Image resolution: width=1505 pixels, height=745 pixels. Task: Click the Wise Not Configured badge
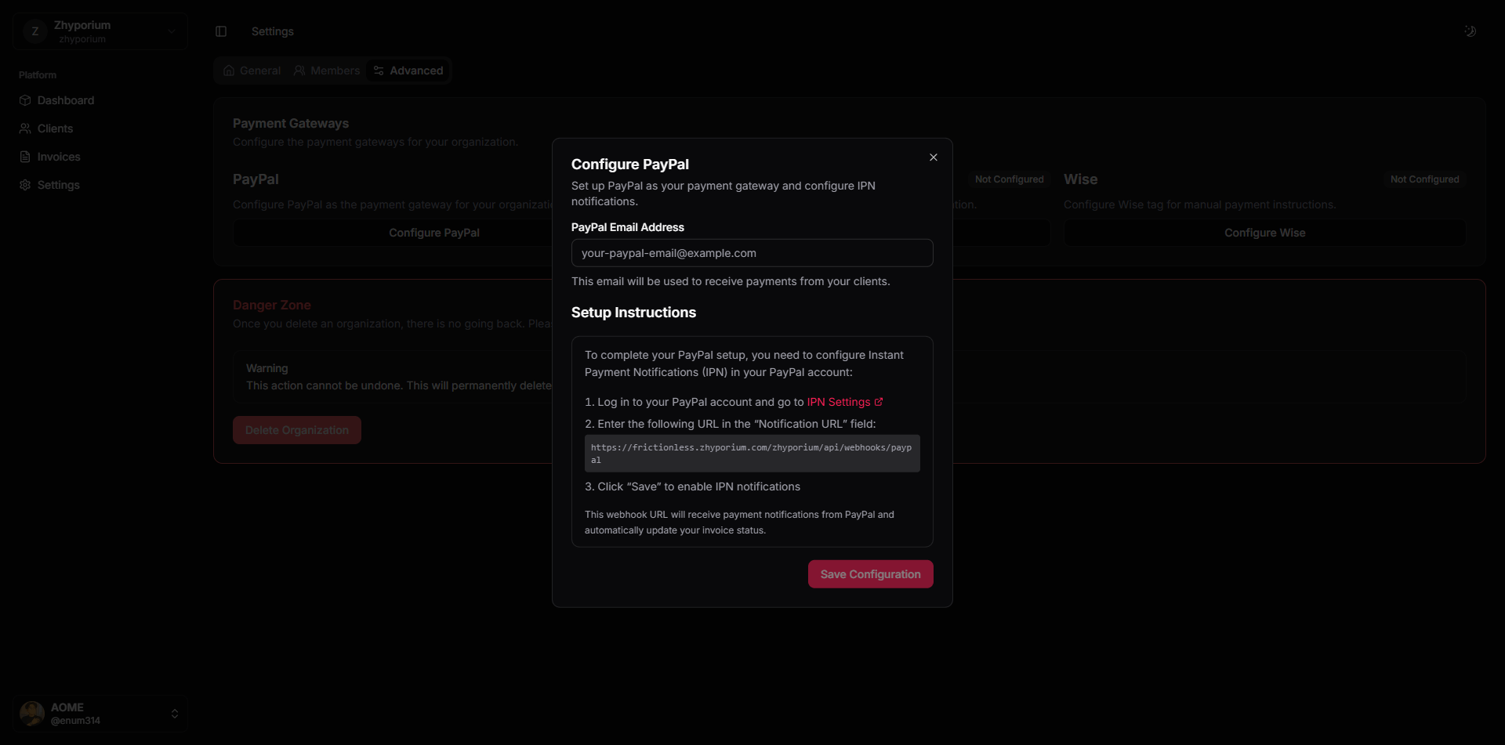click(1424, 179)
